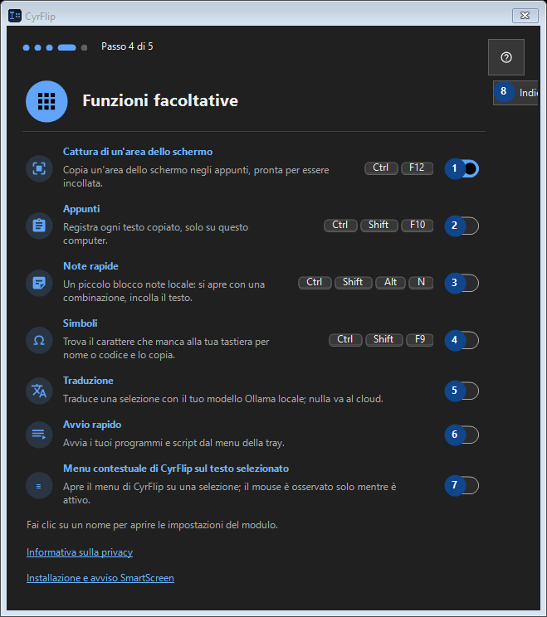Click the Funzioni facoltative heading

[x=160, y=100]
